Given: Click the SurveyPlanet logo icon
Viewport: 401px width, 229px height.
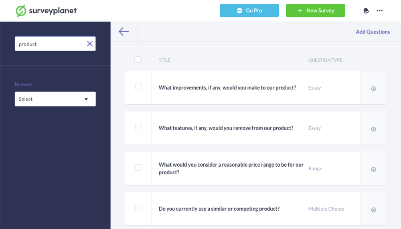Looking at the screenshot, I should pos(21,11).
